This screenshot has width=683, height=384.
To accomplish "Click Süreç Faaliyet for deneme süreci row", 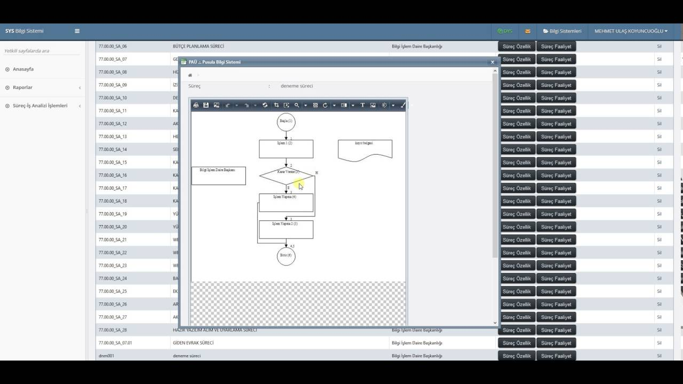I will point(556,356).
